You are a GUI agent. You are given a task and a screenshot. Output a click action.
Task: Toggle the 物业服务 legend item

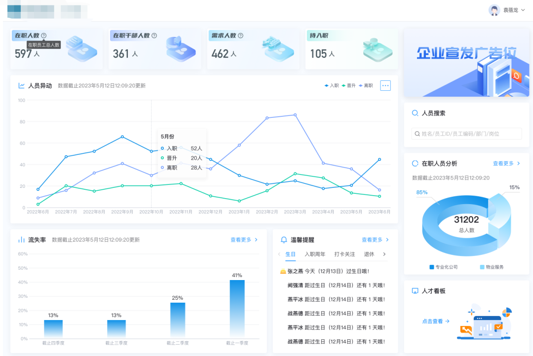tap(492, 267)
